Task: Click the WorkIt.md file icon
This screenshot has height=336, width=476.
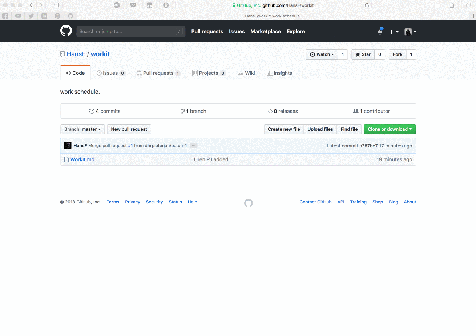Action: pos(66,159)
